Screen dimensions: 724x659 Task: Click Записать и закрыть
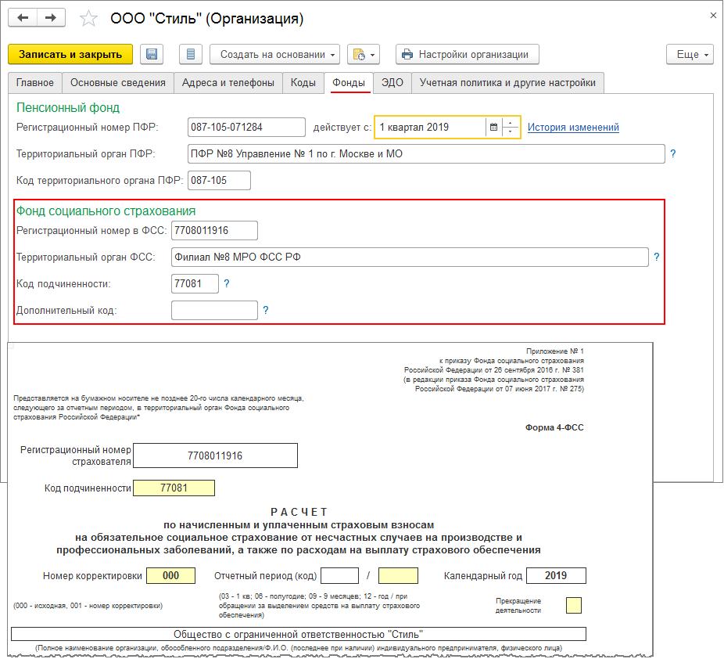pos(70,54)
